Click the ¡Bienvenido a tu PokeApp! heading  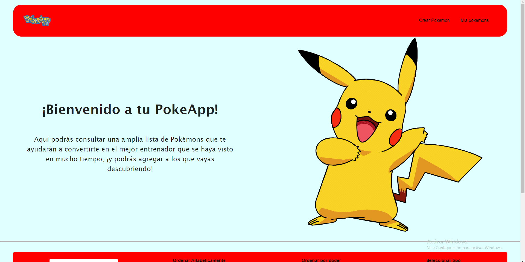130,109
